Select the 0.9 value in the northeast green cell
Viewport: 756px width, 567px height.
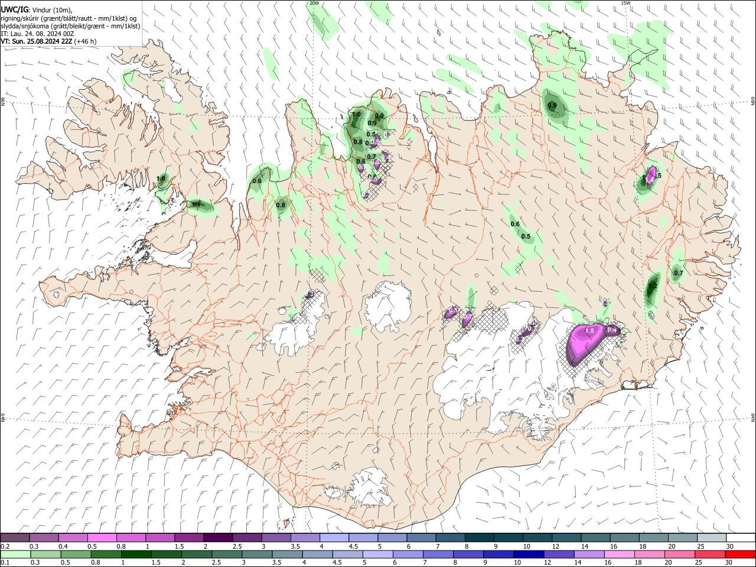tap(552, 106)
